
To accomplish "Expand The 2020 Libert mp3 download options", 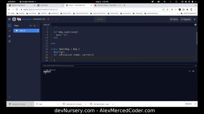I will pyautogui.click(x=113, y=104).
